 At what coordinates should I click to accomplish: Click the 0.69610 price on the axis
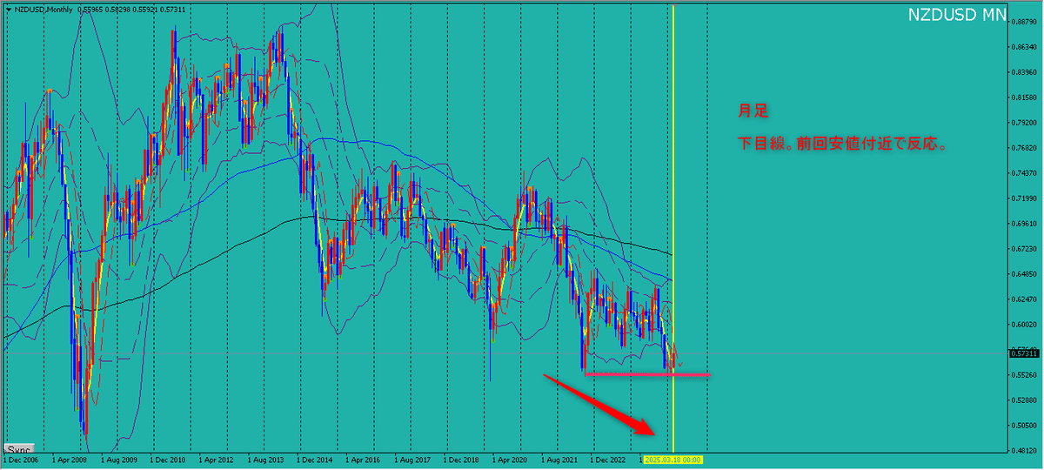(x=1025, y=224)
